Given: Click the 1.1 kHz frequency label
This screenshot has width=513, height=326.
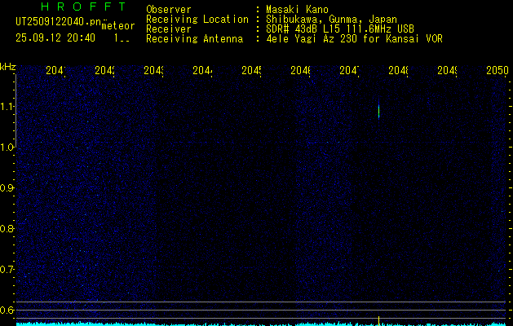Looking at the screenshot, I should 7,107.
